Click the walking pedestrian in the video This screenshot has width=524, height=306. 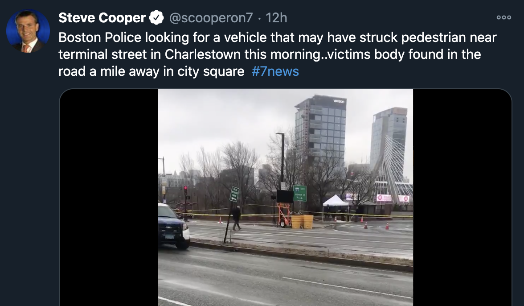point(237,218)
